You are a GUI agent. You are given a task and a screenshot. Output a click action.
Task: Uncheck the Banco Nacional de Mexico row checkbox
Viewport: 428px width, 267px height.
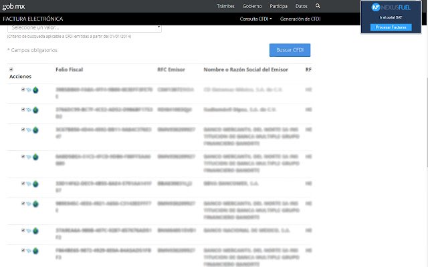[x=23, y=230]
